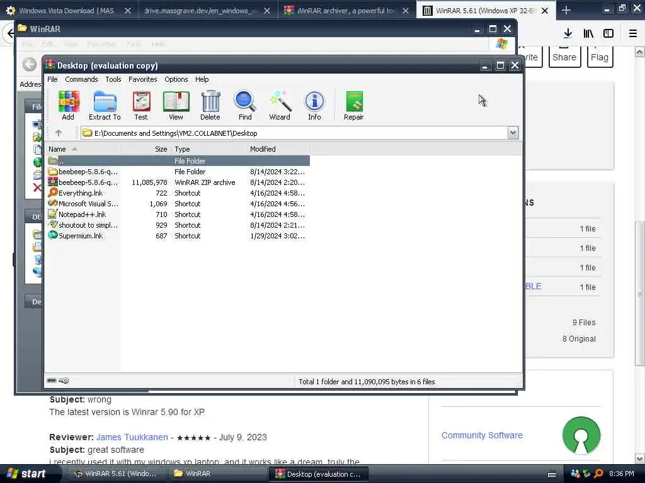
Task: Close the WinRAR 5.61 browser tab
Action: (x=545, y=11)
